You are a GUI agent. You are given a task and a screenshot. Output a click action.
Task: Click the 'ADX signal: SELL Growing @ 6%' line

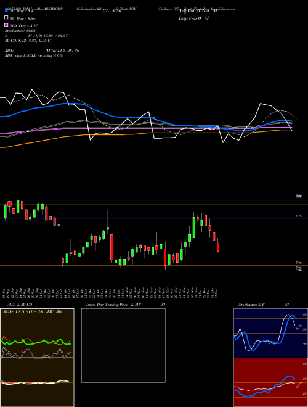click(34, 55)
